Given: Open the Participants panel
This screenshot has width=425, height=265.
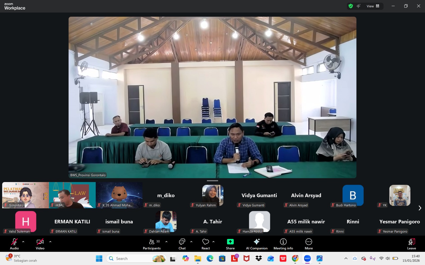Looking at the screenshot, I should (152, 244).
